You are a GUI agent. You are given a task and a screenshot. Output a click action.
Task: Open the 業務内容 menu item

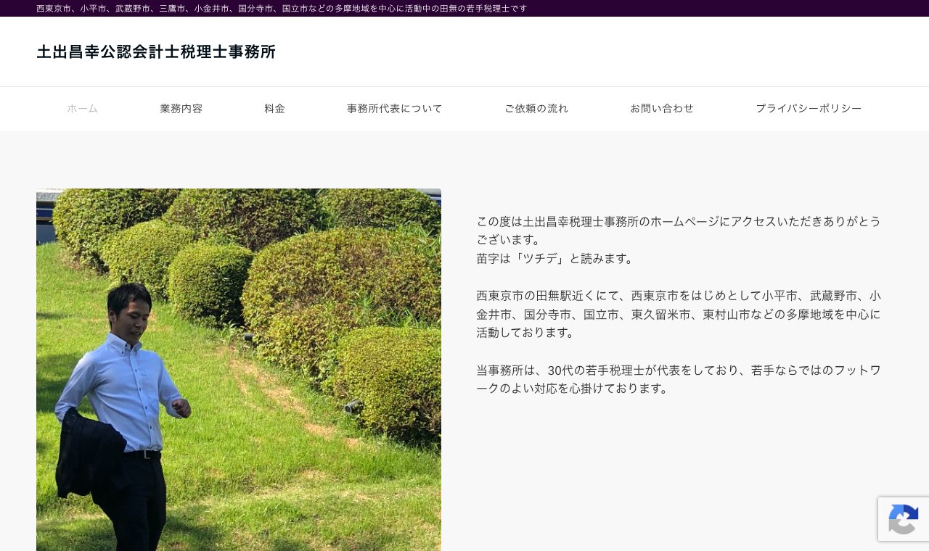pyautogui.click(x=181, y=109)
